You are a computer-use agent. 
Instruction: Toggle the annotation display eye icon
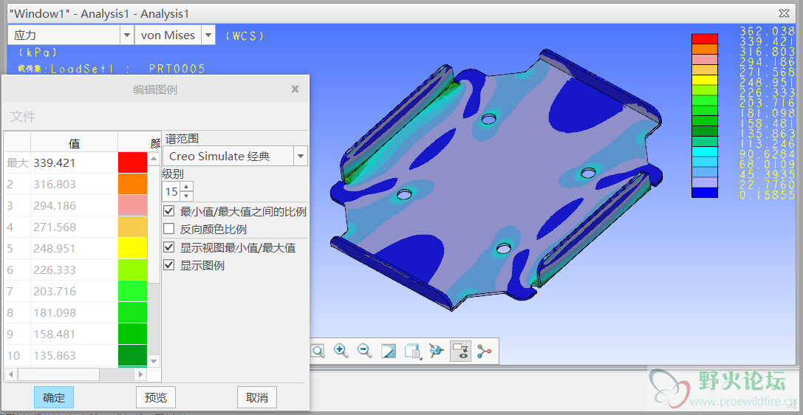(460, 351)
